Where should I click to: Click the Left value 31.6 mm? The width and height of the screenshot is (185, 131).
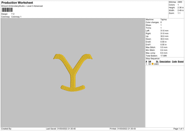164,31
